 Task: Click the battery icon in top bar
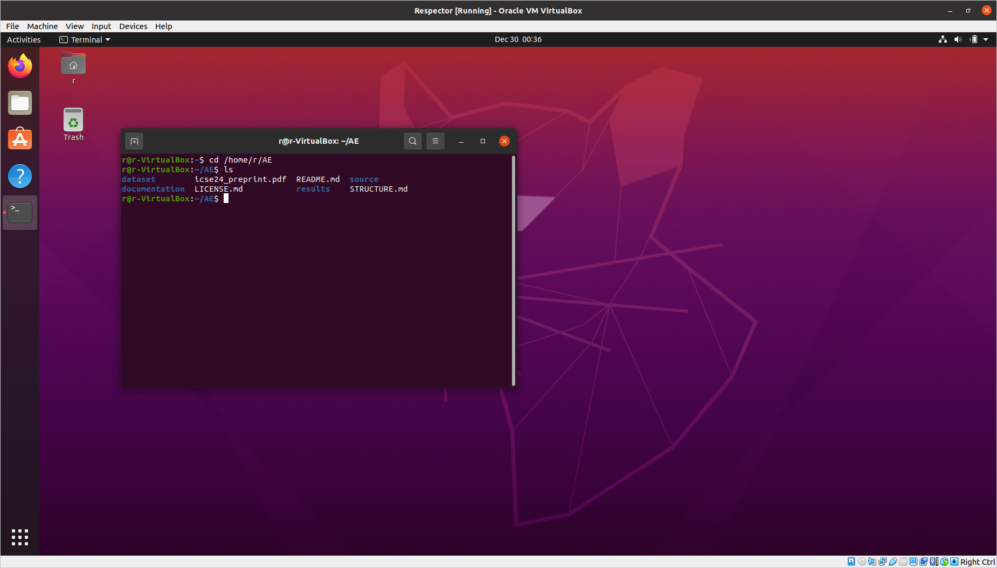pyautogui.click(x=973, y=39)
